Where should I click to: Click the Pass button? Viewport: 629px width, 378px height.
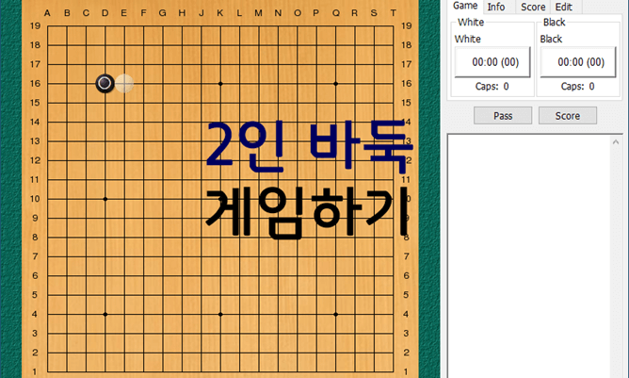coord(503,116)
